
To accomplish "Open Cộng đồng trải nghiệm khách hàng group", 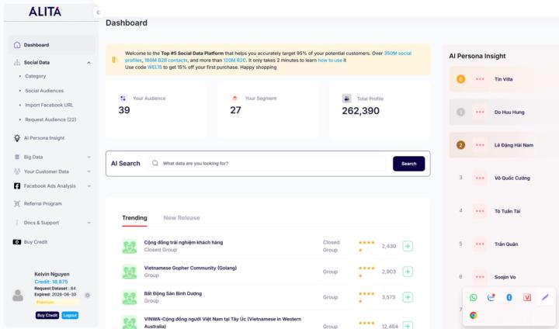I will pyautogui.click(x=183, y=242).
